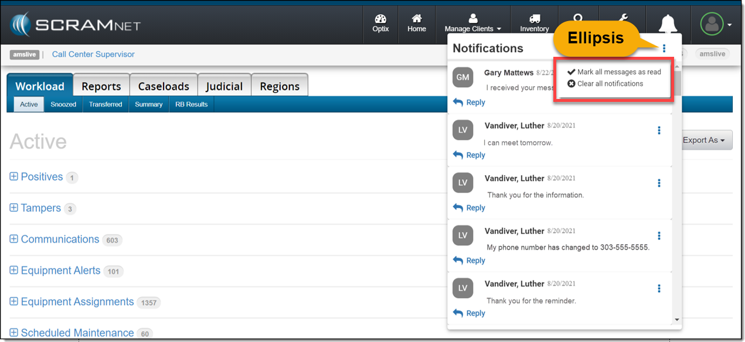Click the notifications bell icon
This screenshot has height=342, width=745.
point(668,25)
